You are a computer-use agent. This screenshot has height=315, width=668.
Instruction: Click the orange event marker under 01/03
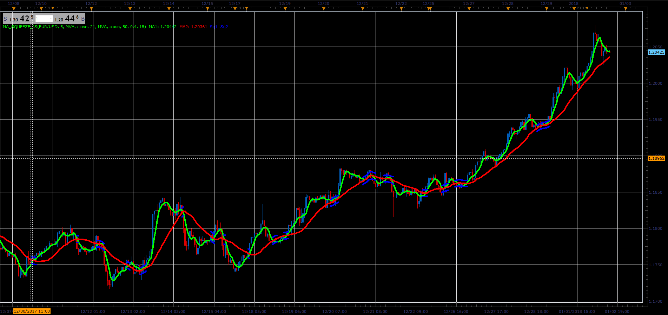[x=626, y=9]
